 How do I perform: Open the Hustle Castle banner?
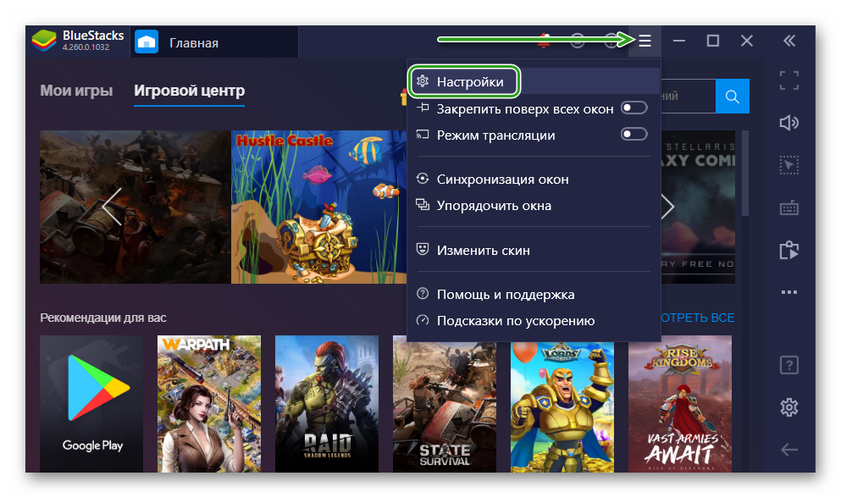tap(318, 207)
